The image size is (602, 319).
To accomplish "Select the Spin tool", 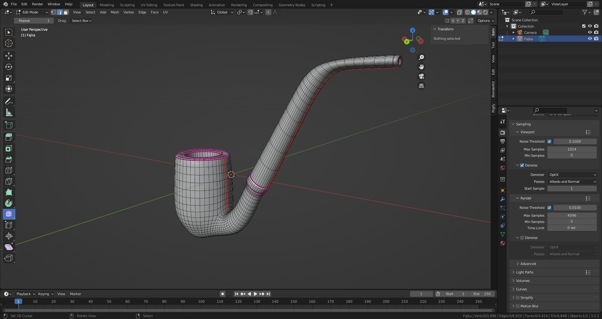I will [9, 203].
